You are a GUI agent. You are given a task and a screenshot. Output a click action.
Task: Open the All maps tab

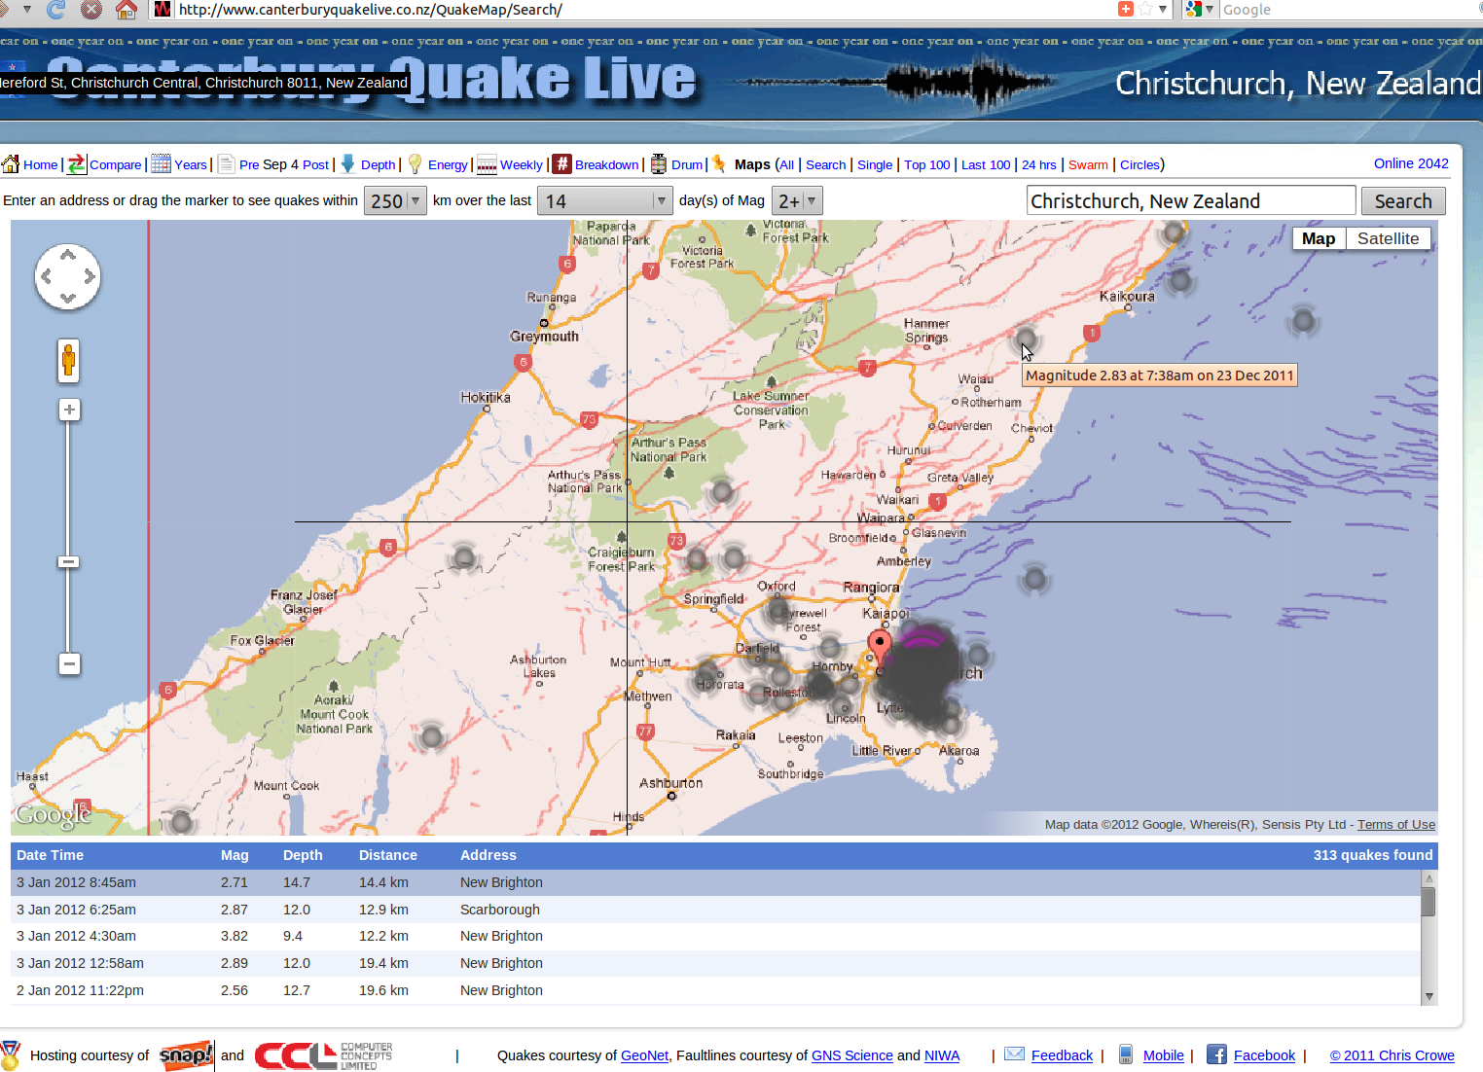[x=786, y=164]
